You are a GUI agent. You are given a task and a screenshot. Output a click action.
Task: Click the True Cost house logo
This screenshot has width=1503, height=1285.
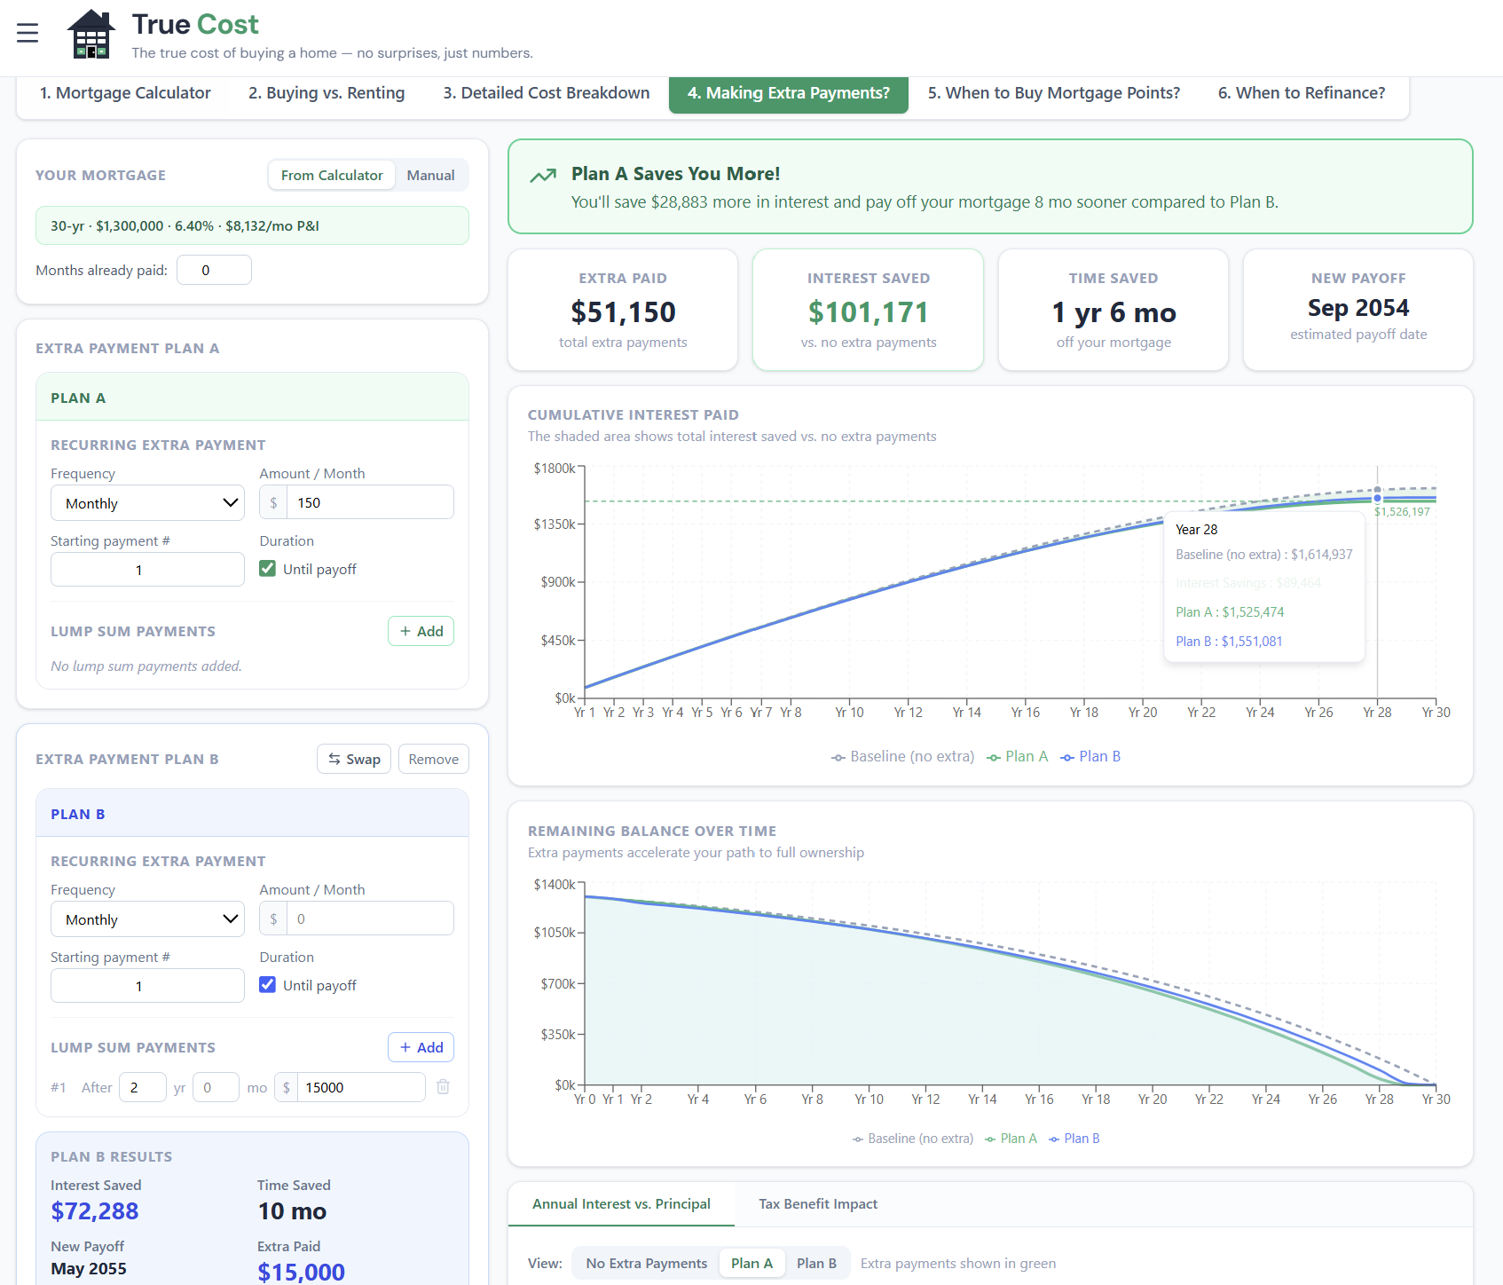pyautogui.click(x=90, y=35)
